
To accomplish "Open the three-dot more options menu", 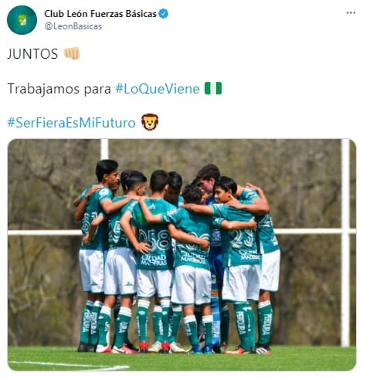I will 351,12.
